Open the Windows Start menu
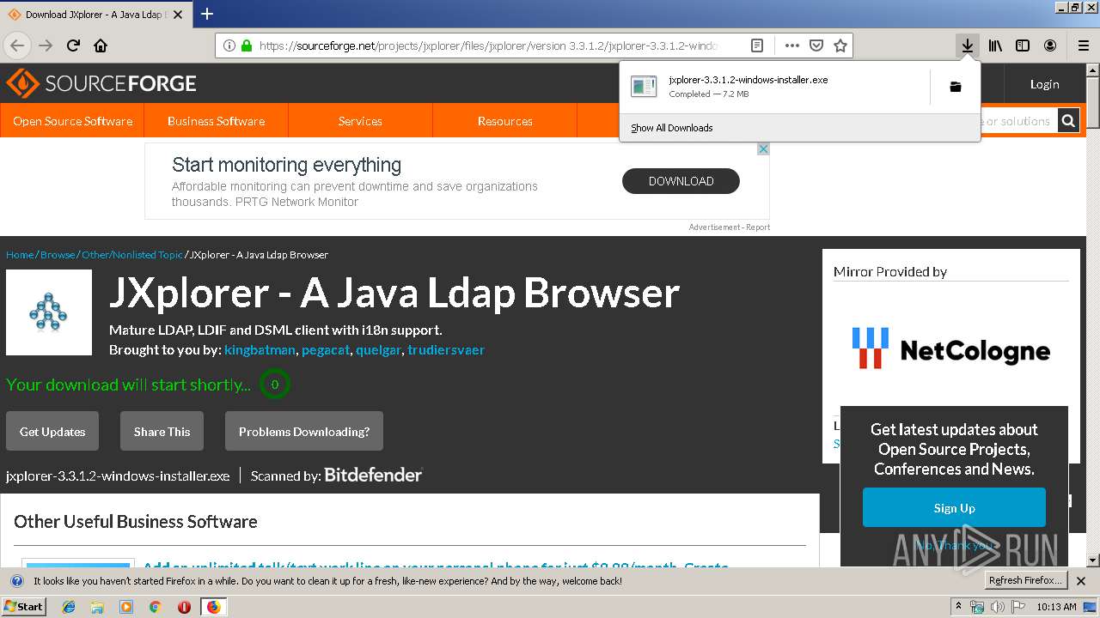 (24, 607)
